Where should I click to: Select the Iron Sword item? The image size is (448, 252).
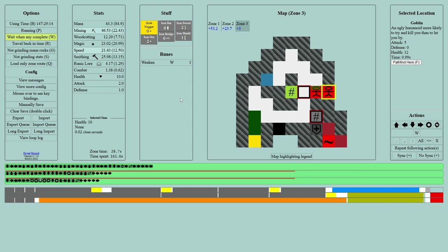pyautogui.click(x=183, y=26)
